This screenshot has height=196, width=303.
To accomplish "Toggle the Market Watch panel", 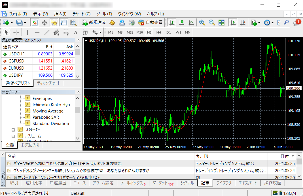I will [x=35, y=22].
